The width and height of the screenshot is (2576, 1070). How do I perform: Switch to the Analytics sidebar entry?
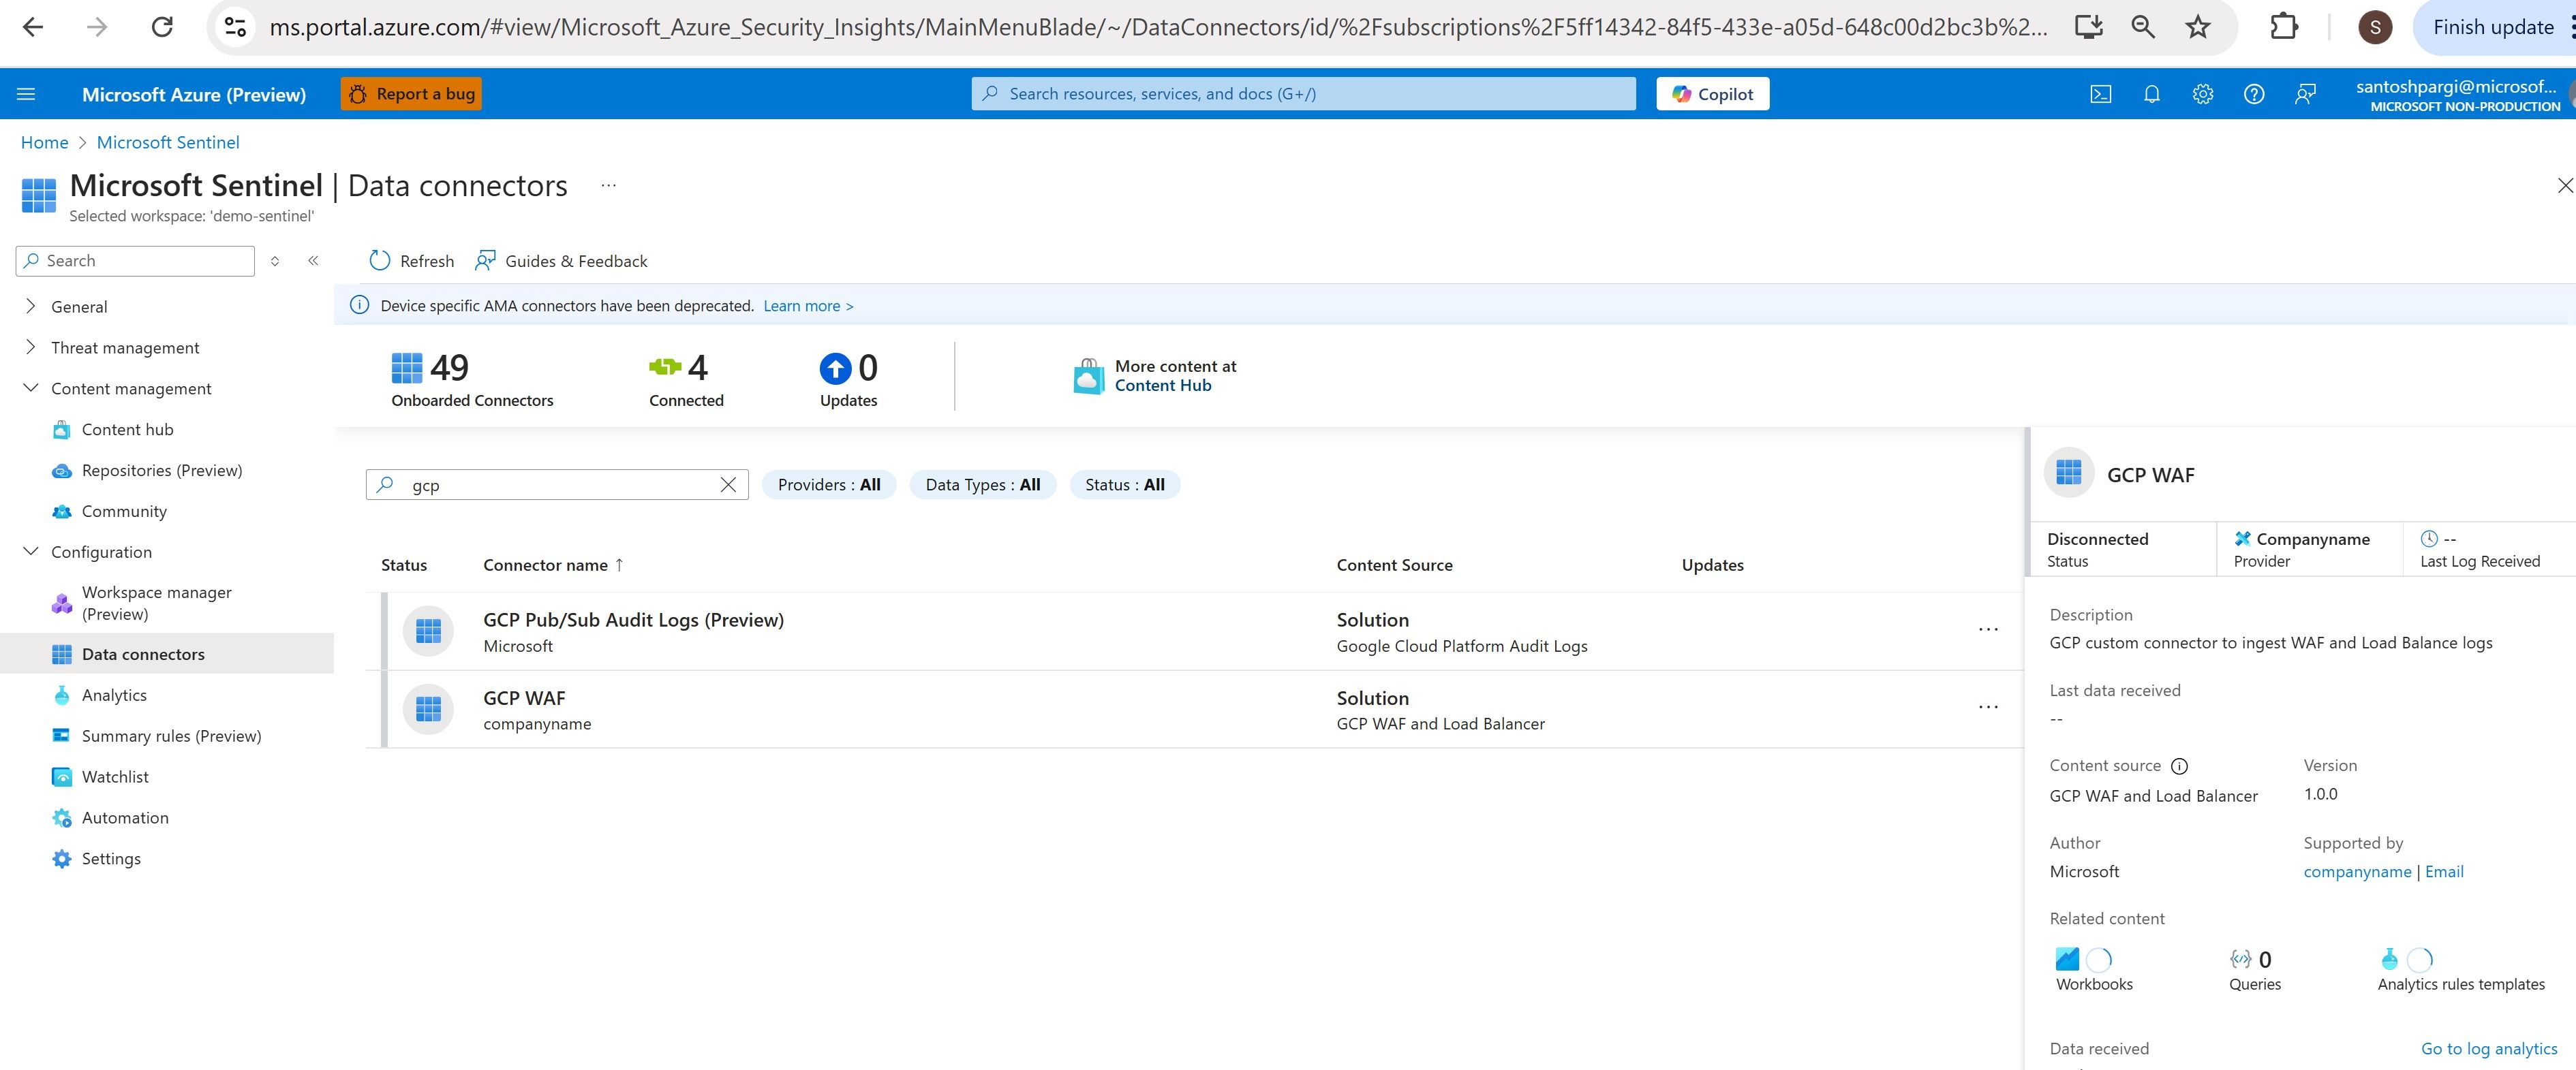click(x=114, y=694)
